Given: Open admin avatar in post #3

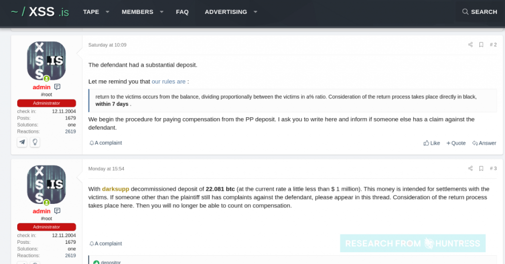Looking at the screenshot, I should point(46,185).
